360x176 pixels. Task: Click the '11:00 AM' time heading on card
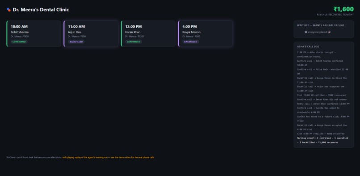(x=76, y=27)
